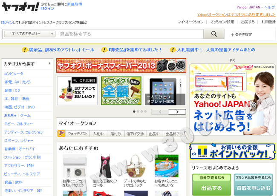Expand カテゴリから探す arrow

(49, 63)
